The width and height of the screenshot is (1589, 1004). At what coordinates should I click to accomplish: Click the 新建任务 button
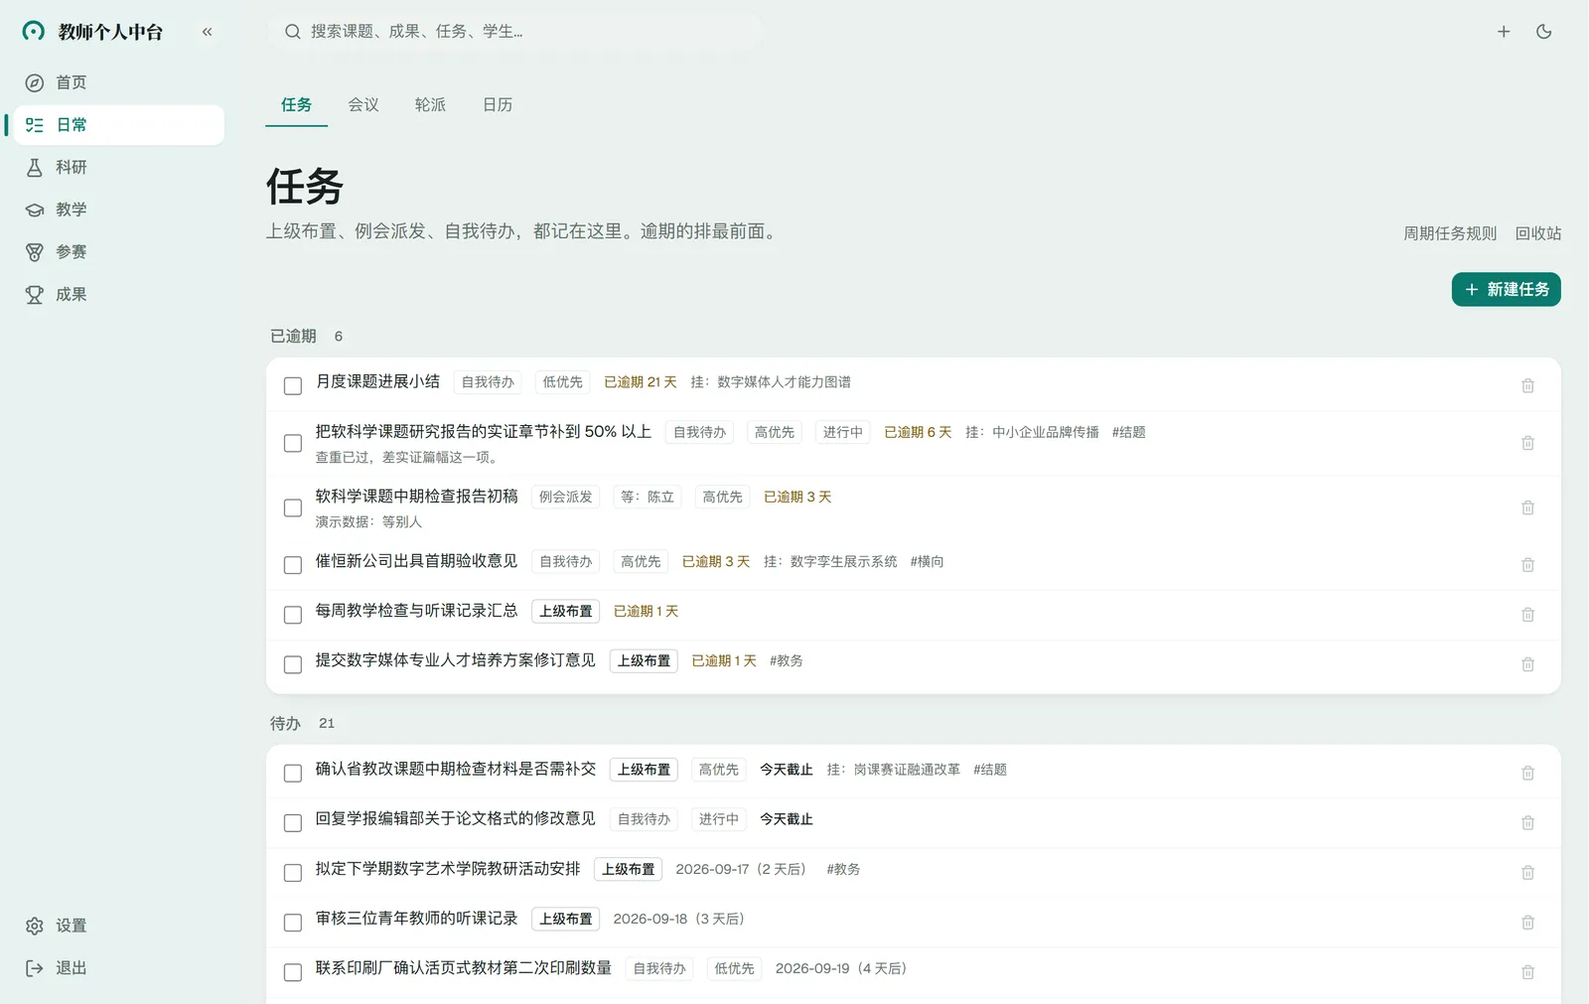(x=1506, y=289)
